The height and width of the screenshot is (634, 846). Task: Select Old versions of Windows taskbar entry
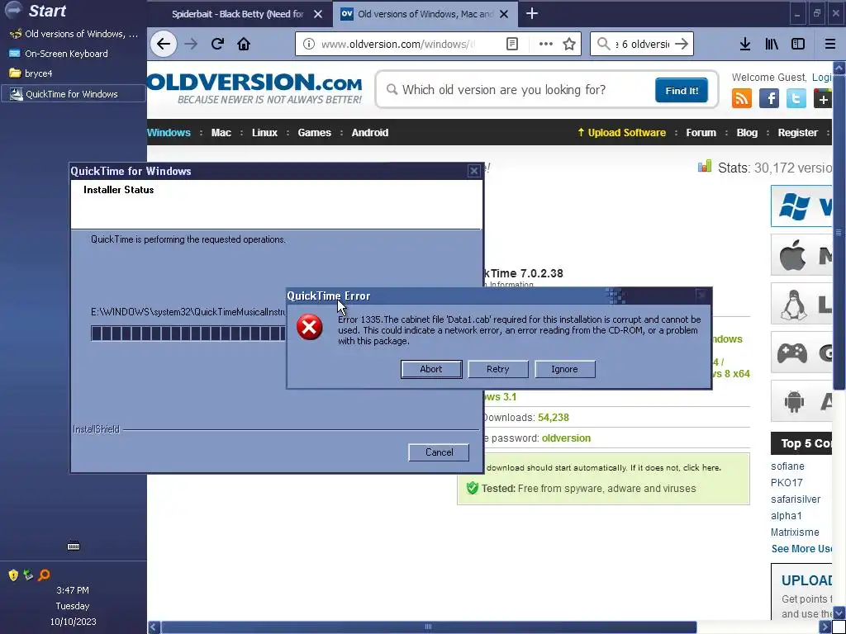74,34
